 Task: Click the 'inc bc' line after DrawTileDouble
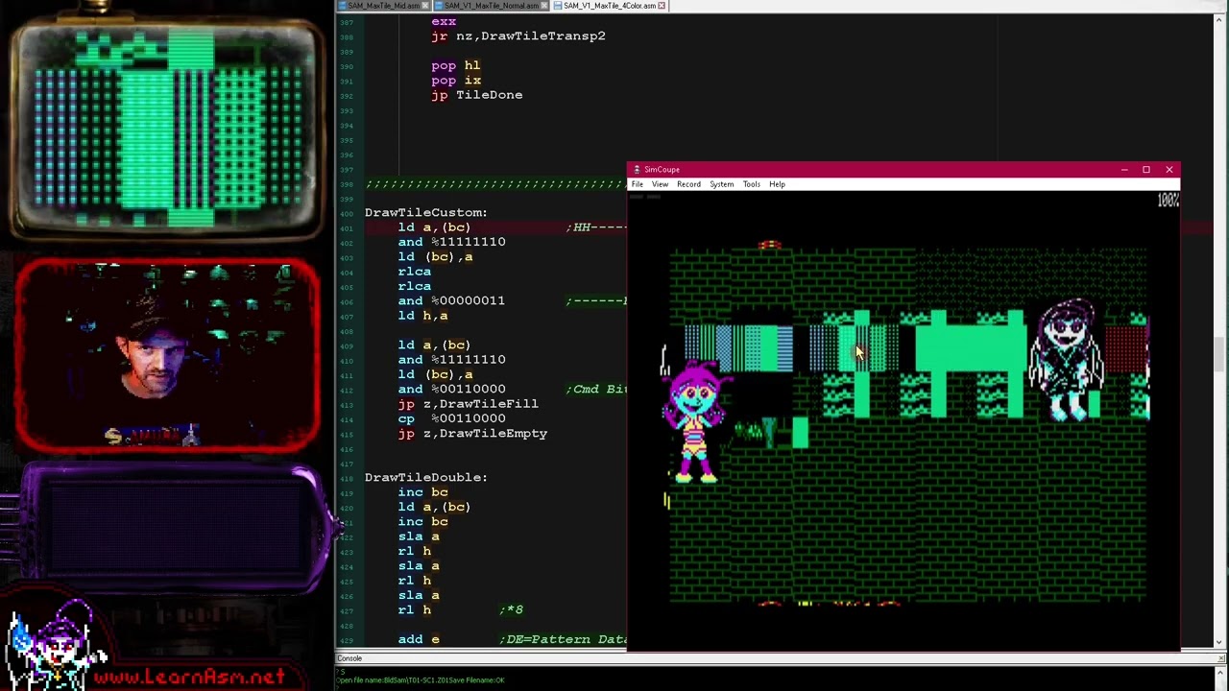[x=422, y=492]
